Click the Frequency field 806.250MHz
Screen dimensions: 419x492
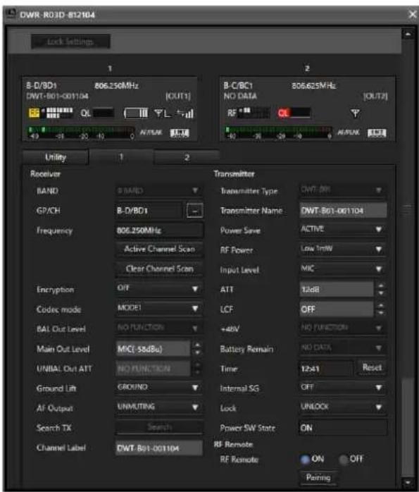point(159,230)
